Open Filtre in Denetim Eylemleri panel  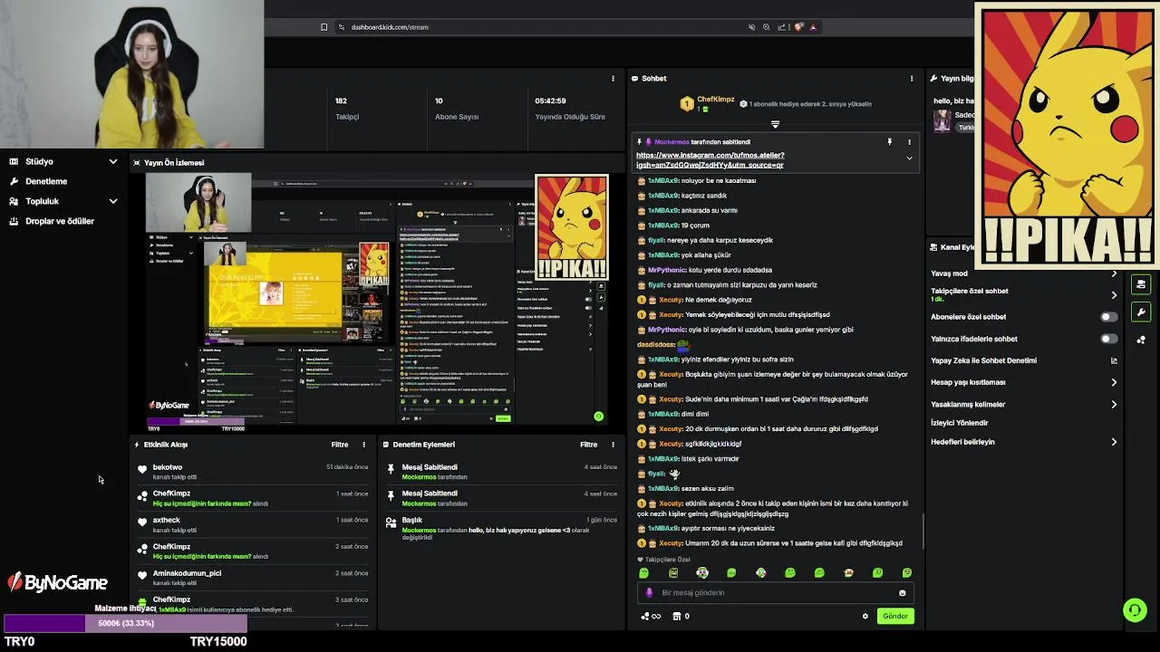point(588,445)
